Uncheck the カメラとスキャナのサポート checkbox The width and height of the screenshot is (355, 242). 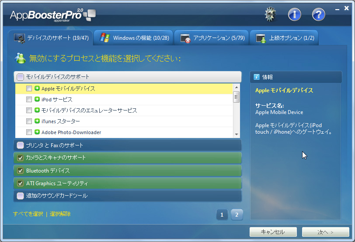tap(21, 158)
